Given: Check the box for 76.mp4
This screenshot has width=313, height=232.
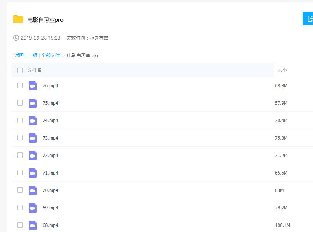Looking at the screenshot, I should pos(20,85).
